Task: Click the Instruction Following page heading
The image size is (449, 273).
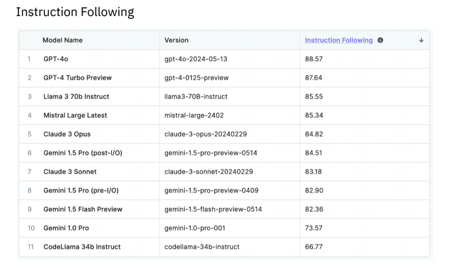Action: pos(75,12)
